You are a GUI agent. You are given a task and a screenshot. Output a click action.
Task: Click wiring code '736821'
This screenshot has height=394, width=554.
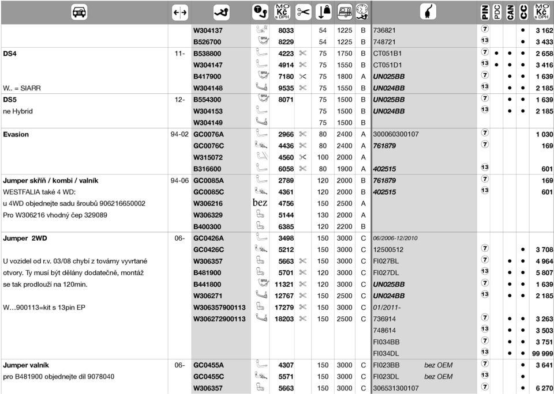(x=384, y=31)
